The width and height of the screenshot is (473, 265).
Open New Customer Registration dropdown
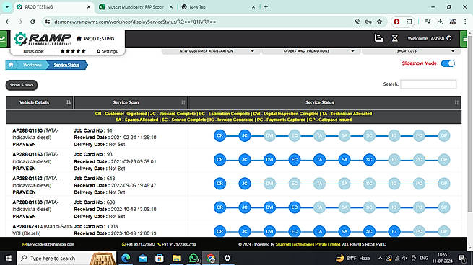(211, 51)
